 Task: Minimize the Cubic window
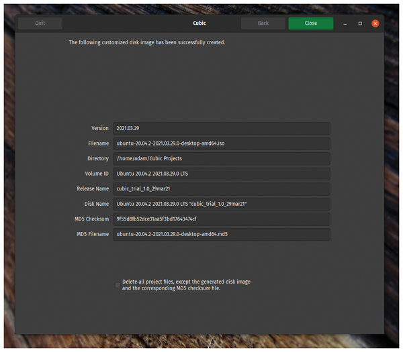[345, 23]
